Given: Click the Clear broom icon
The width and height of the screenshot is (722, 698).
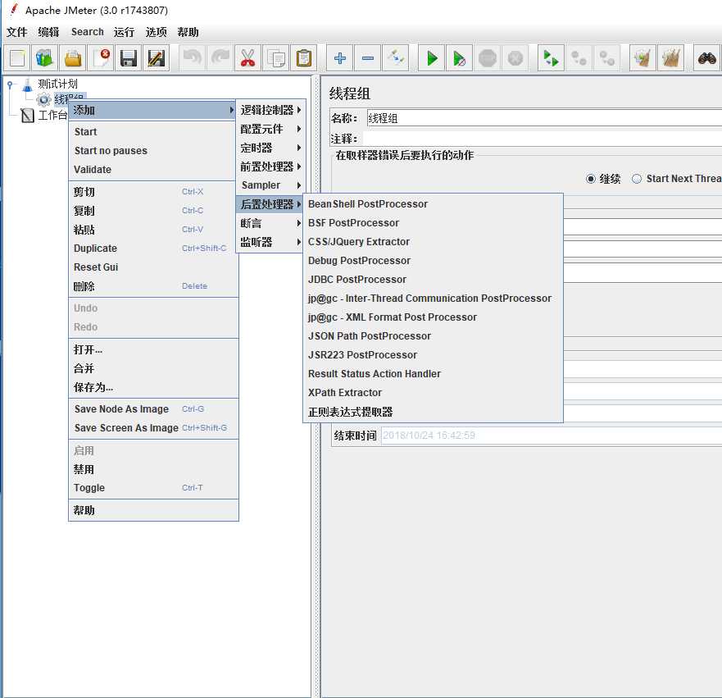Looking at the screenshot, I should [x=643, y=58].
